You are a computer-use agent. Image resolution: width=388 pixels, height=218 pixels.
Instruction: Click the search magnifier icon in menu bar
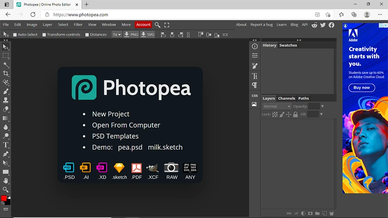(x=158, y=25)
